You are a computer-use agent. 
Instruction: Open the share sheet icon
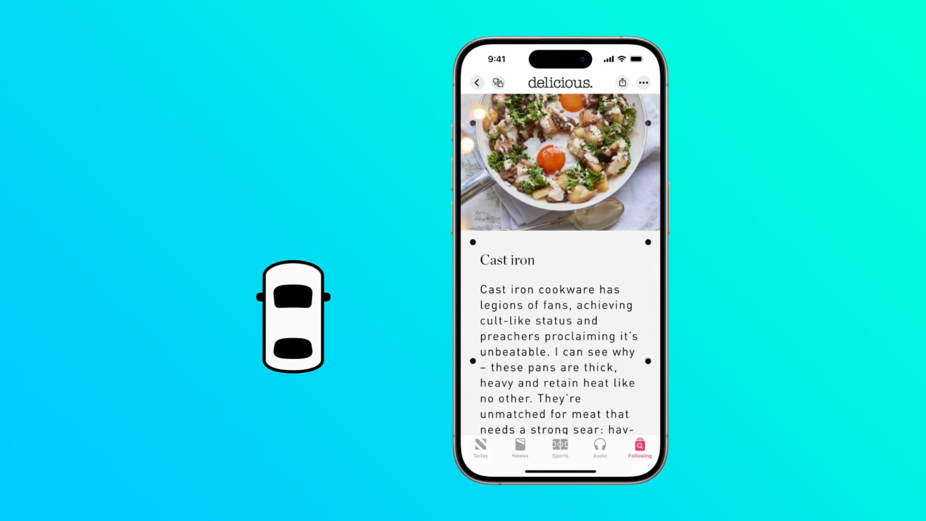pyautogui.click(x=622, y=82)
